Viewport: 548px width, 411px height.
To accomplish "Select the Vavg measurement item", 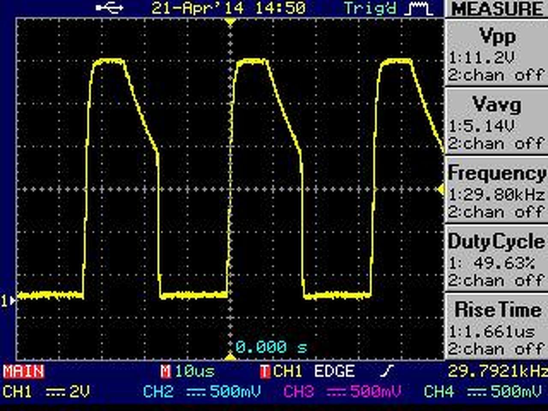I will coord(497,122).
